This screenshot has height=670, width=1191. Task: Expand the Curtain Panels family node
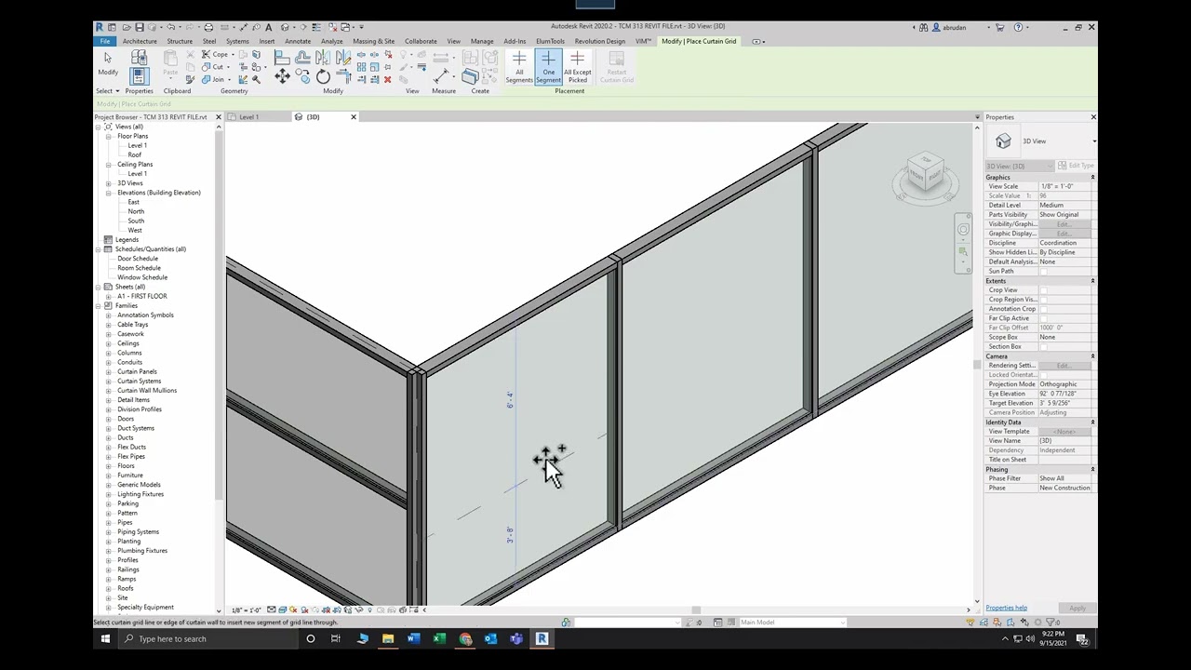tap(108, 371)
